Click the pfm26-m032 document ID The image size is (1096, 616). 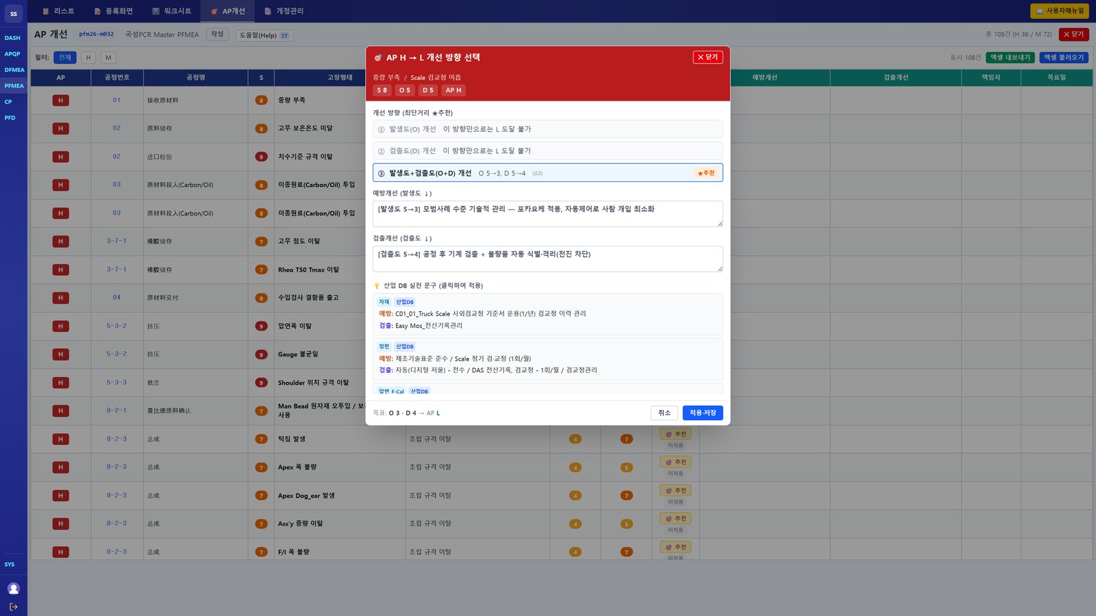(x=97, y=34)
